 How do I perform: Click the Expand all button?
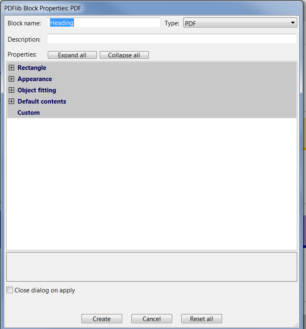(x=72, y=55)
